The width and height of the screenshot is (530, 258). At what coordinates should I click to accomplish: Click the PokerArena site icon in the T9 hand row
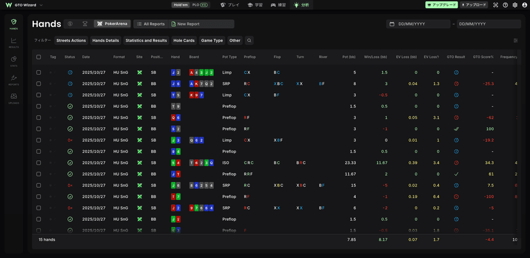click(140, 106)
